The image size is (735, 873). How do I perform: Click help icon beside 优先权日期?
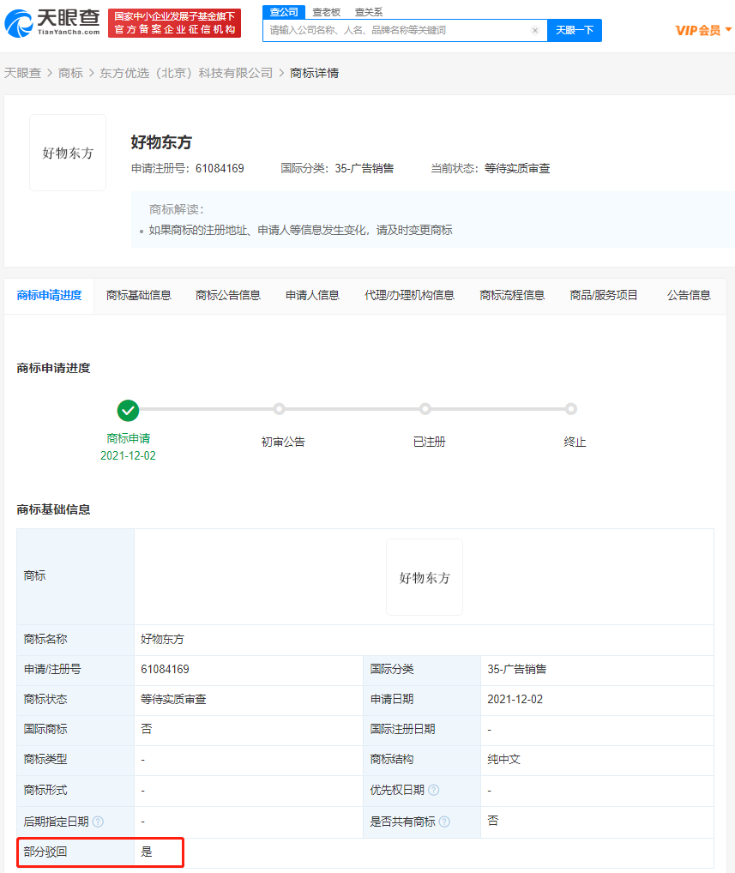point(434,790)
